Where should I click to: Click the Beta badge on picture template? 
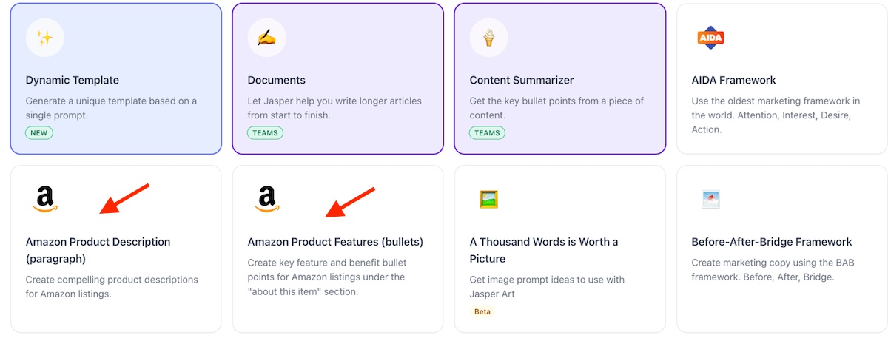point(482,311)
